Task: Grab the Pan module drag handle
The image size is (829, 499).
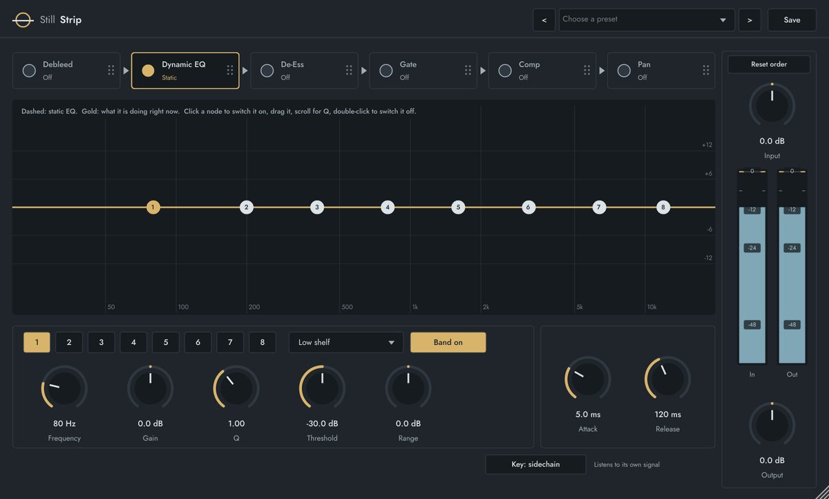Action: coord(705,70)
